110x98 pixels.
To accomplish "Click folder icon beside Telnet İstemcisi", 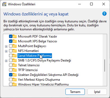I will click(x=15, y=65).
